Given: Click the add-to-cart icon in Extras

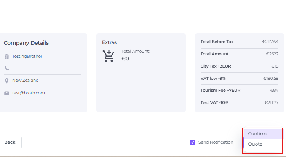Looking at the screenshot, I should coord(109,56).
